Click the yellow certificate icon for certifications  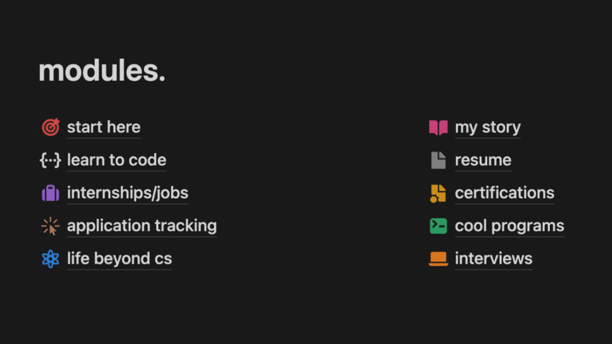(x=438, y=194)
